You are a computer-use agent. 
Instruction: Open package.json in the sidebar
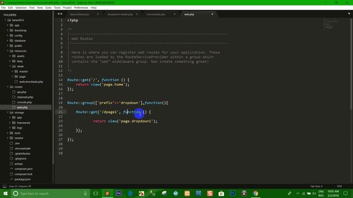[x=23, y=179]
